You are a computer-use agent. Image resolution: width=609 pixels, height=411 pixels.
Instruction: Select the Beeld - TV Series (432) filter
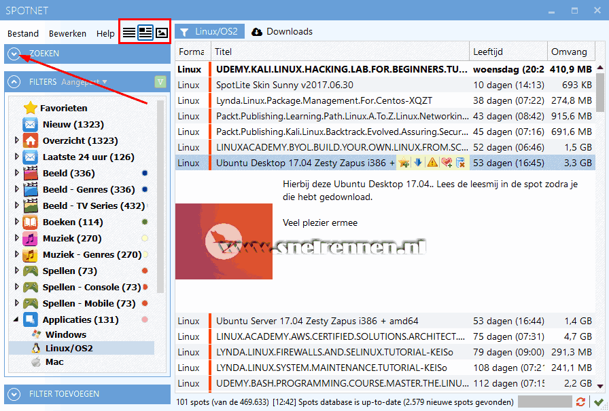click(x=94, y=206)
